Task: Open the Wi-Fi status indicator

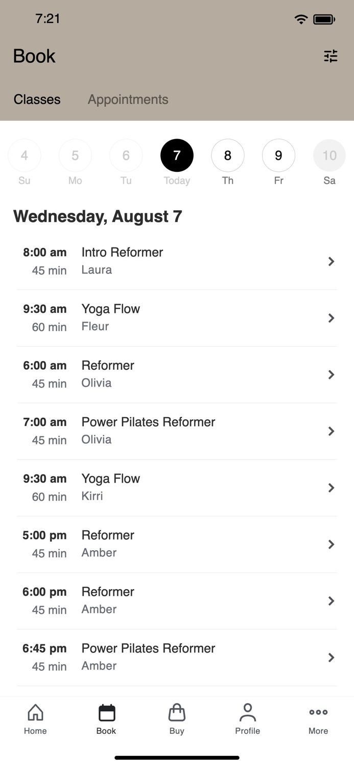Action: [x=301, y=18]
